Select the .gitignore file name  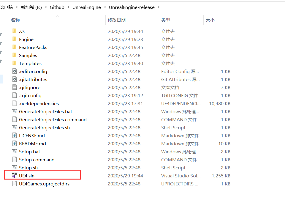pyautogui.click(x=30, y=87)
